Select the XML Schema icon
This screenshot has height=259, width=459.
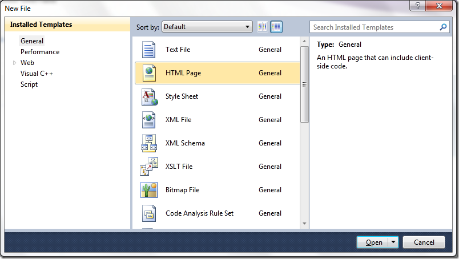[148, 143]
